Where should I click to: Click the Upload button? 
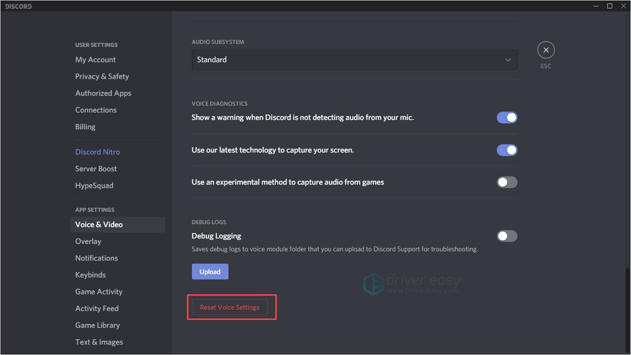210,272
